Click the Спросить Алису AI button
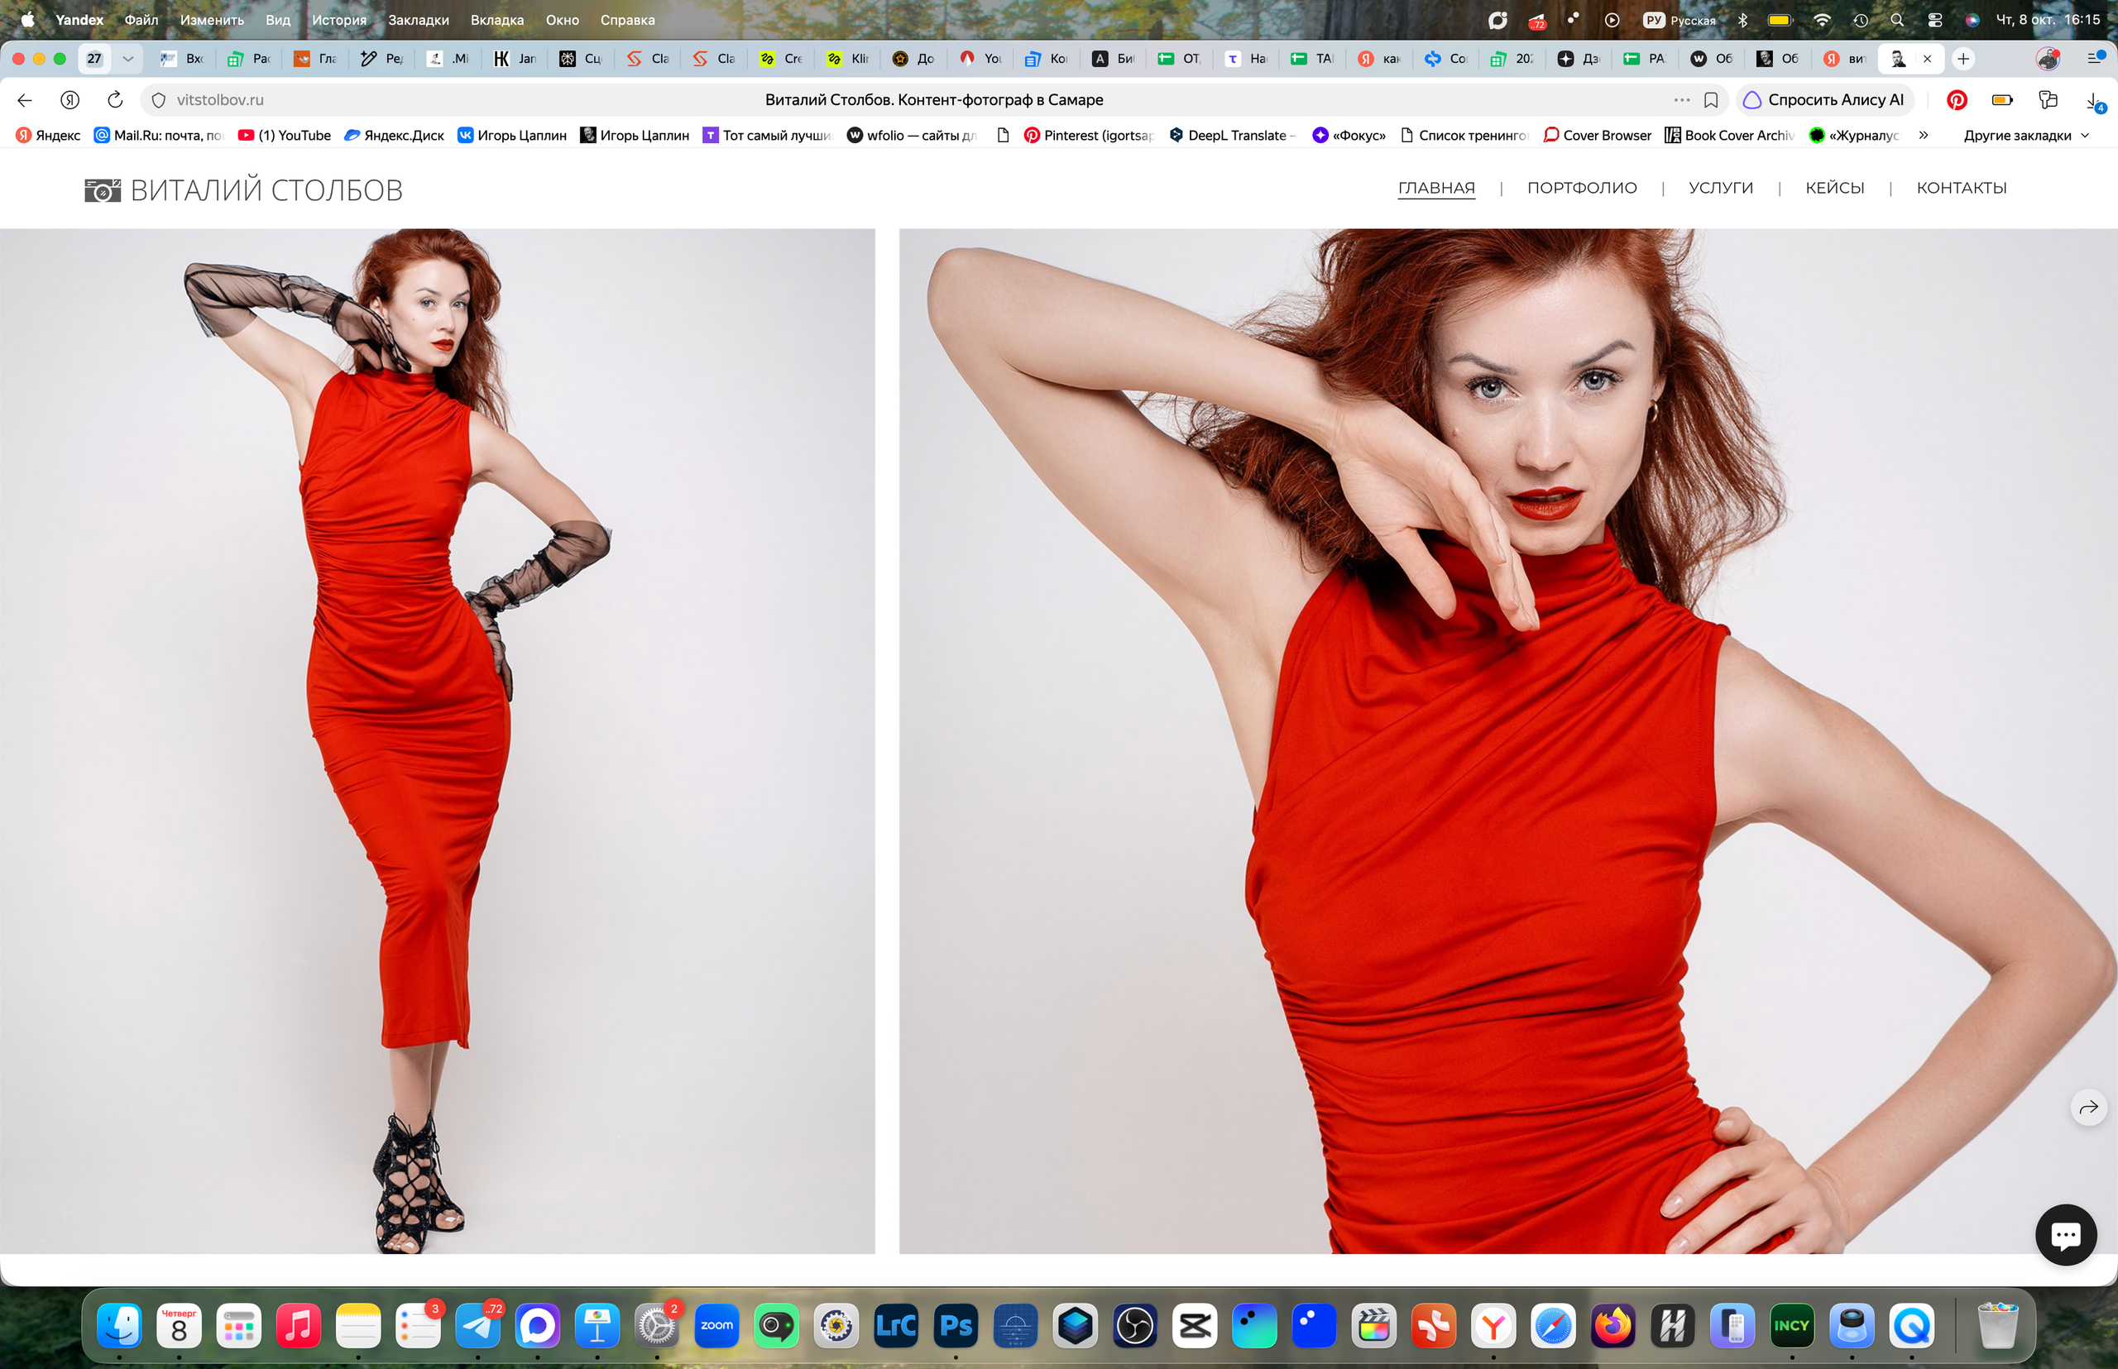The image size is (2118, 1369). 1824,99
